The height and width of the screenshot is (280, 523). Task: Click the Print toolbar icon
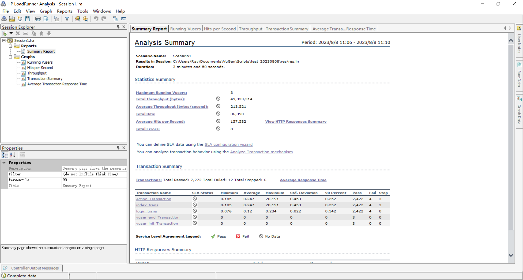point(38,19)
